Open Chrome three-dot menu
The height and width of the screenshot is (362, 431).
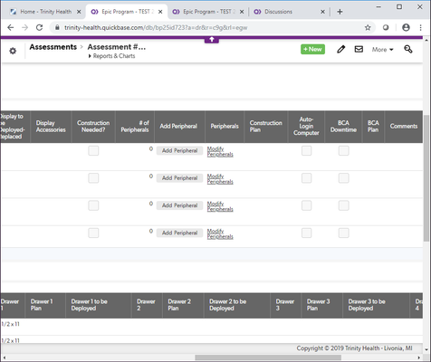[x=420, y=27]
